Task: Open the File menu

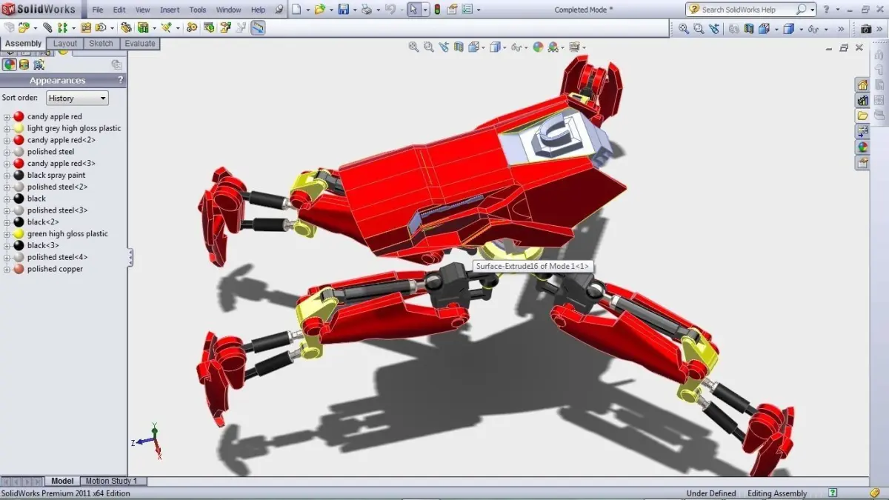Action: click(98, 10)
